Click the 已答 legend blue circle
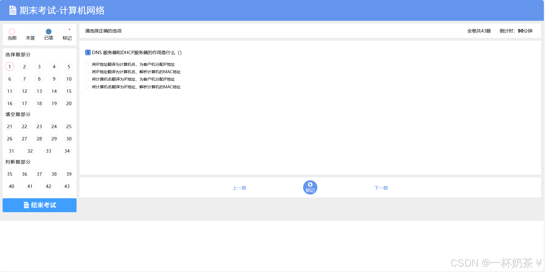 (49, 32)
